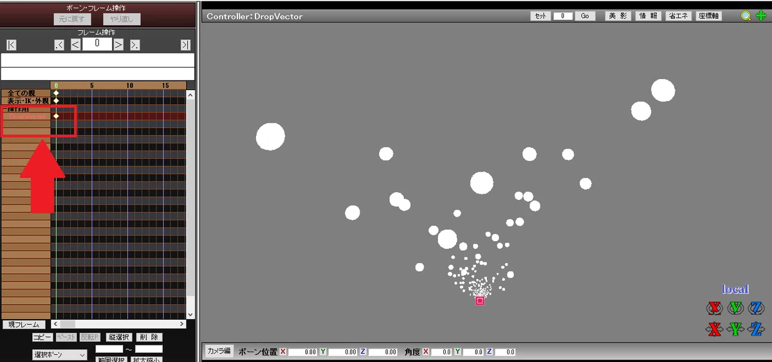Click the viewport frame number field
The height and width of the screenshot is (362, 772).
coord(563,16)
